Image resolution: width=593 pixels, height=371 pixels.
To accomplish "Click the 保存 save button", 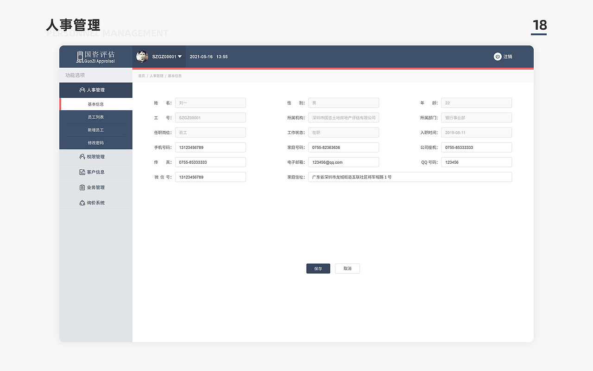I will pos(318,269).
